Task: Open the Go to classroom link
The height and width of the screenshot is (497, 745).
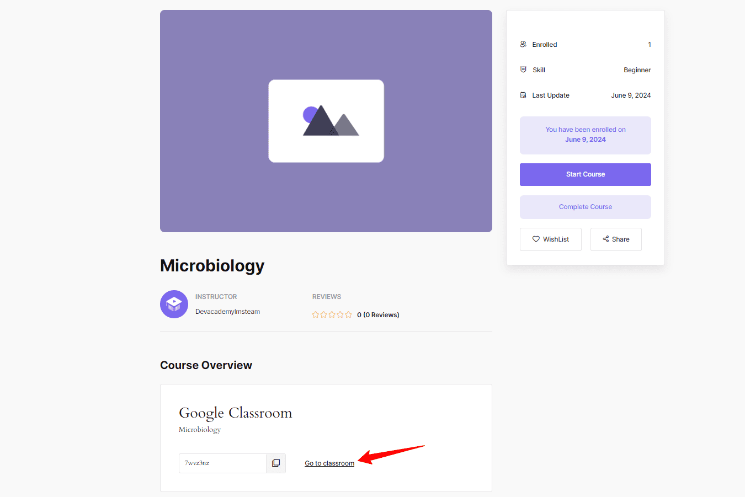Action: tap(329, 463)
